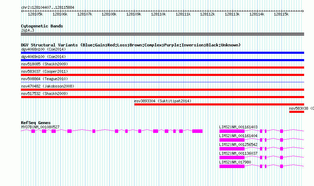Click the last wide MYO7B exon block
Viewport: 314px width, 186px height.
click(x=197, y=131)
